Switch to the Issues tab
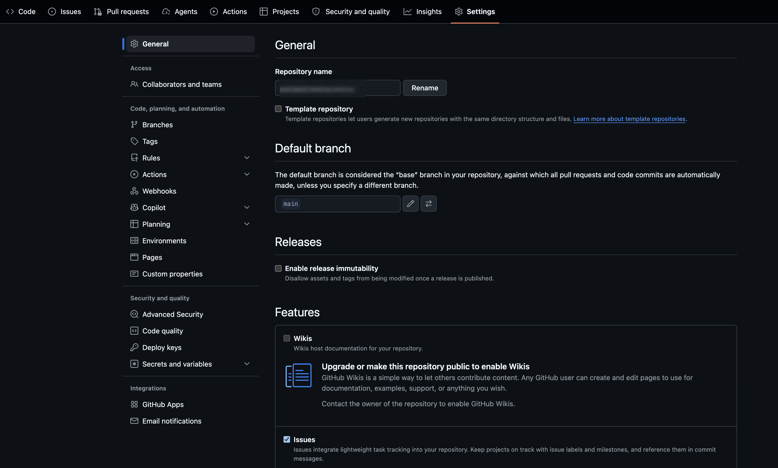 pyautogui.click(x=64, y=12)
